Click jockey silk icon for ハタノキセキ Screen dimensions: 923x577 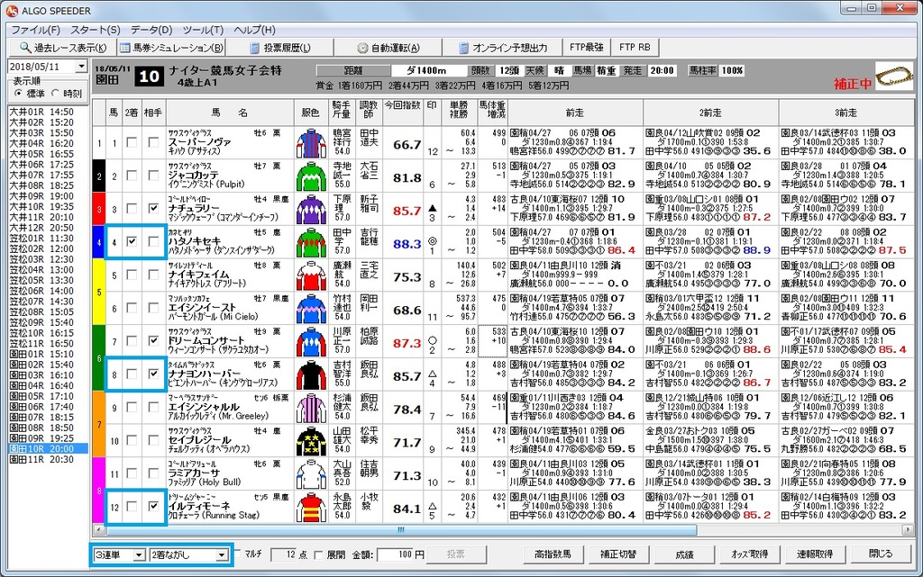[311, 243]
